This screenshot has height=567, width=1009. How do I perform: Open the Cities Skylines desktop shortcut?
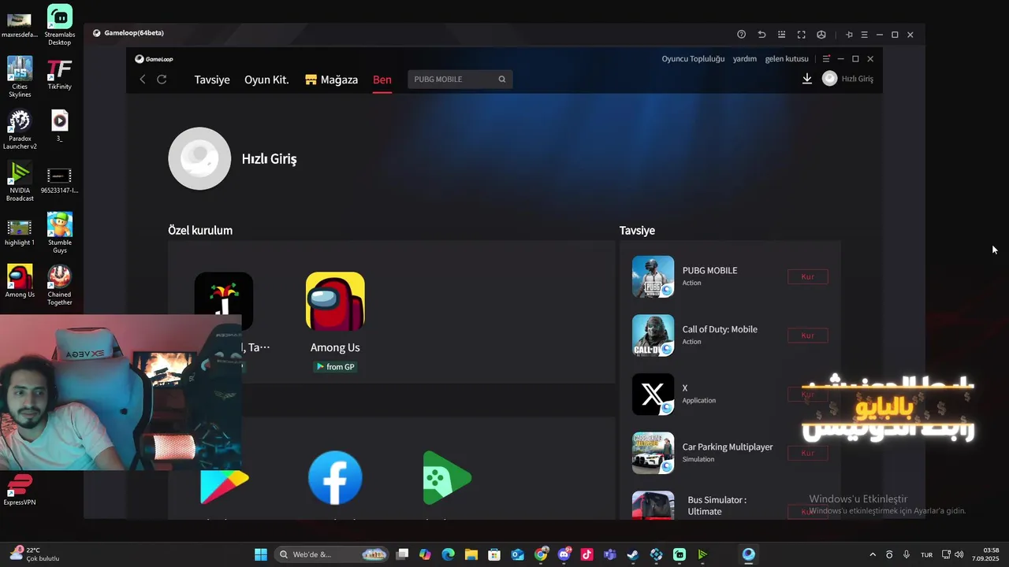tap(20, 77)
